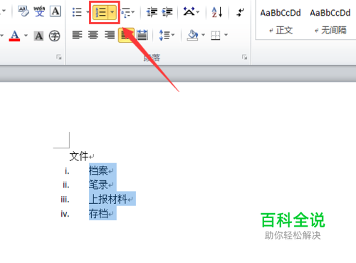Open the Enclose Characters tool
The height and width of the screenshot is (263, 356).
(54, 36)
